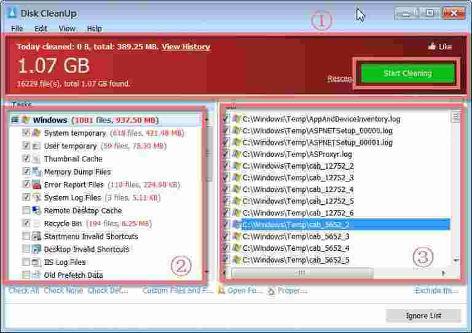The image size is (472, 333).
Task: Click the Check All link
Action: (24, 290)
